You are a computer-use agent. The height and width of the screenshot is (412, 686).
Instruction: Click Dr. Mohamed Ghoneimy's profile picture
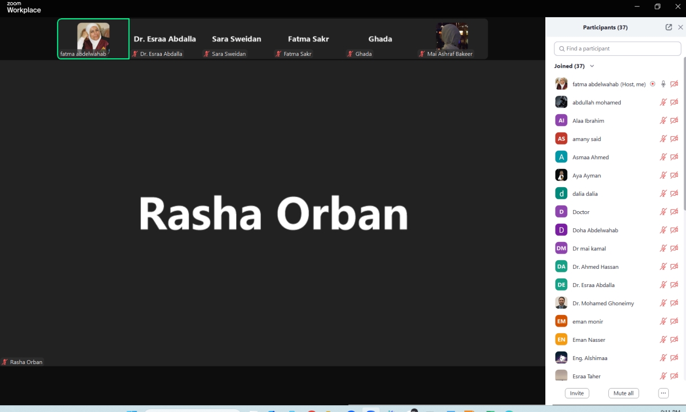pyautogui.click(x=561, y=303)
